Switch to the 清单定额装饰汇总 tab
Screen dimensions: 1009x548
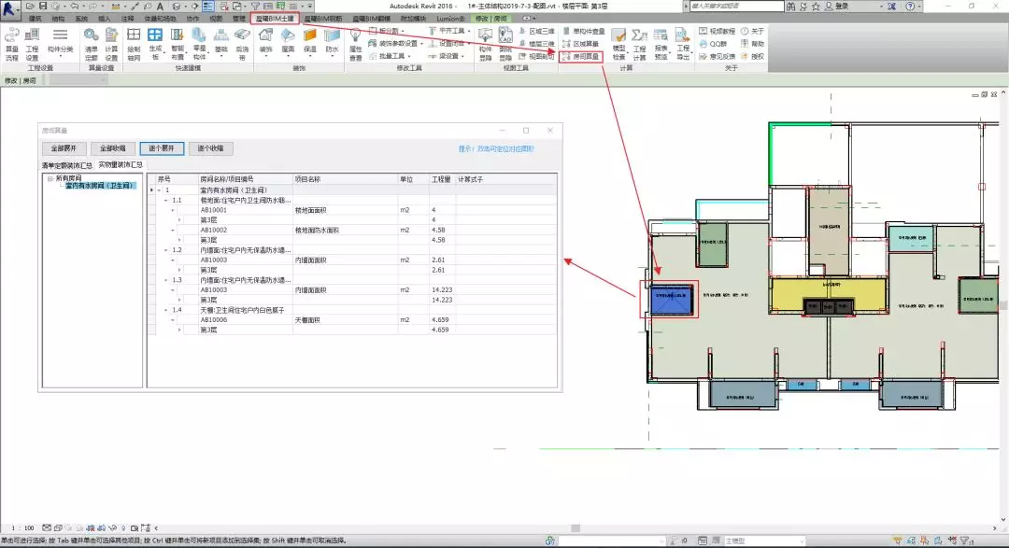(67, 164)
